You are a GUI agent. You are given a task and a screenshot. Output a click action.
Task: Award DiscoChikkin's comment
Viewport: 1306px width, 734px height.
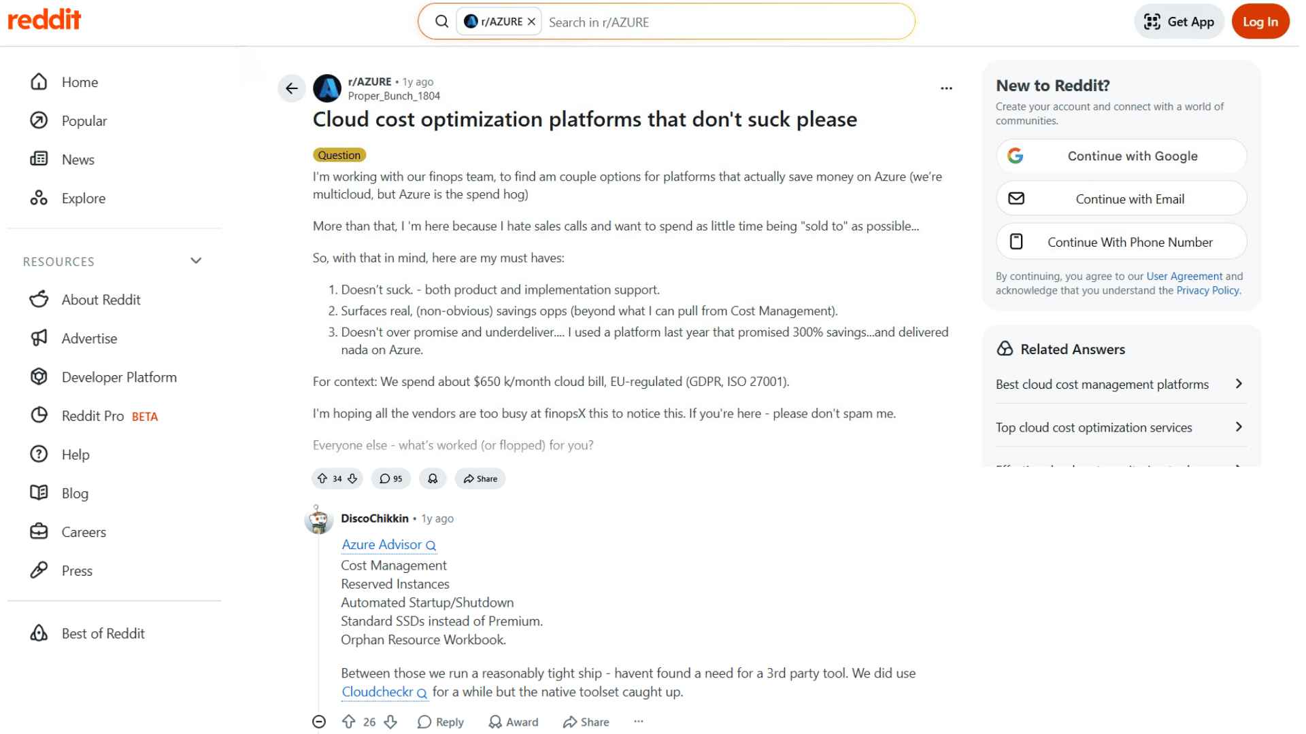514,722
